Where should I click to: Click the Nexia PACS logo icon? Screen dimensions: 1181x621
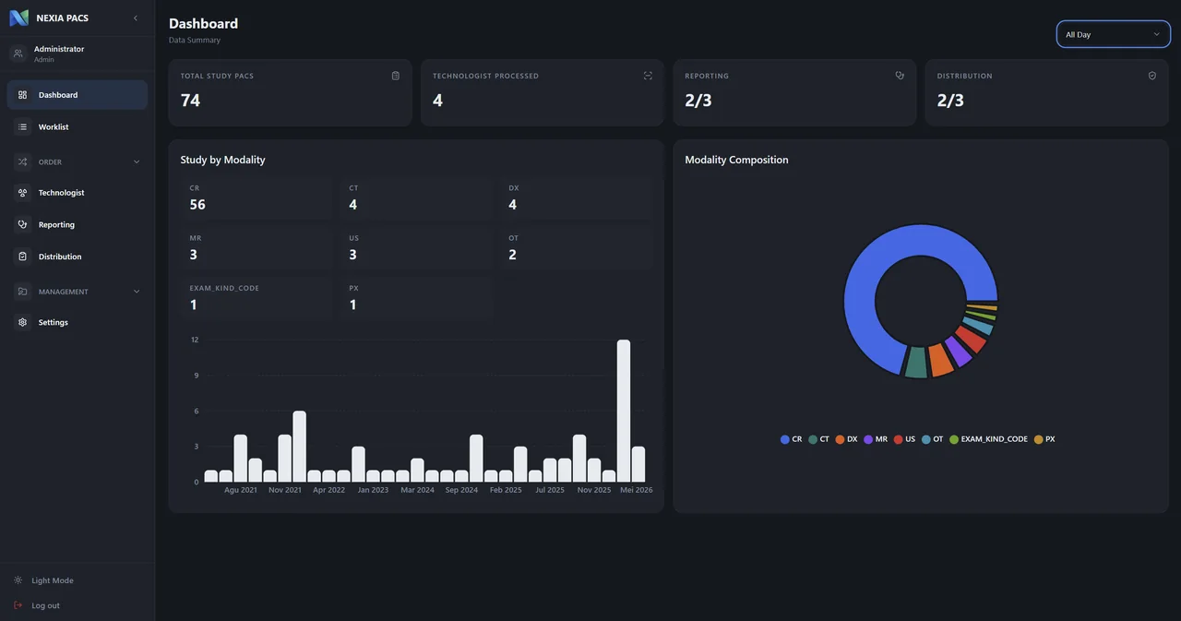pos(18,18)
